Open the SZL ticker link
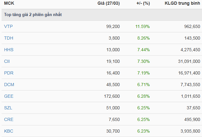Screen dimensions: 202x137 point(8,108)
